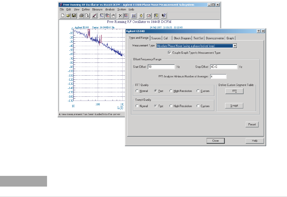Click the Open folder toolbar icon
This screenshot has height=197, width=287.
68,15
